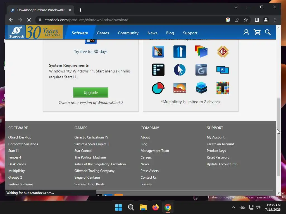The height and width of the screenshot is (214, 286).
Task: Open the Chrome three-dot menu
Action: click(x=275, y=20)
